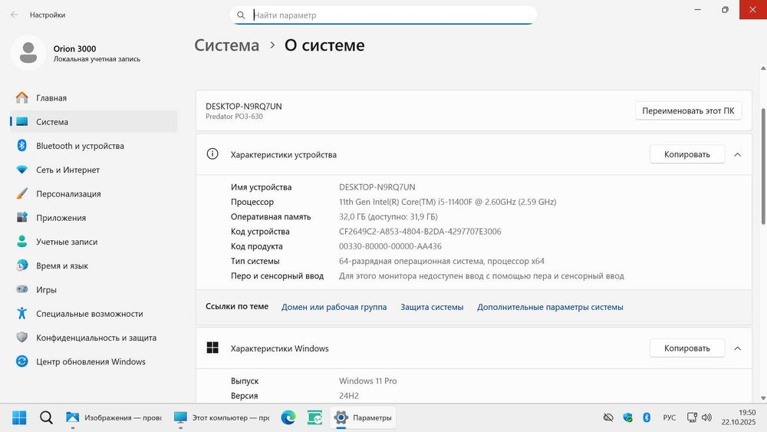Go to Главная settings page

click(94, 98)
